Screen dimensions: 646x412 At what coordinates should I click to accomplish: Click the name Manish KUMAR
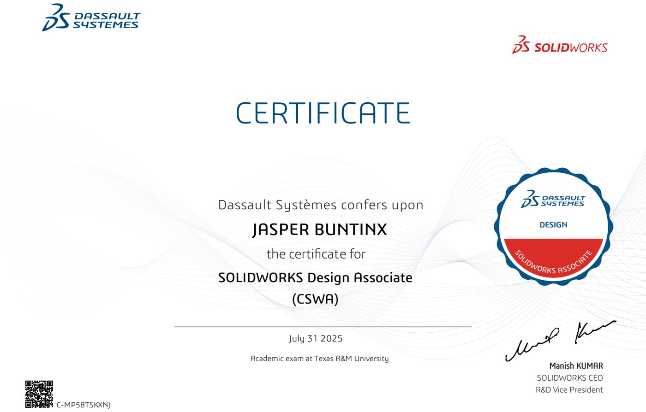(x=576, y=366)
